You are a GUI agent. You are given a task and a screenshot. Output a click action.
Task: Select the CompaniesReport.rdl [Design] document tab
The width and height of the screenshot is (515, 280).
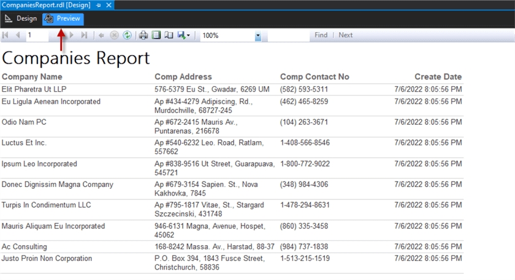pos(46,5)
